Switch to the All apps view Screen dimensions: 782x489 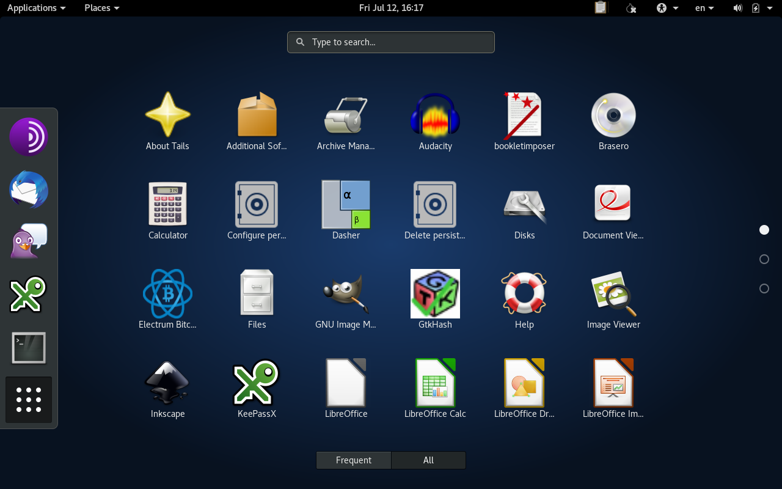[x=428, y=460]
